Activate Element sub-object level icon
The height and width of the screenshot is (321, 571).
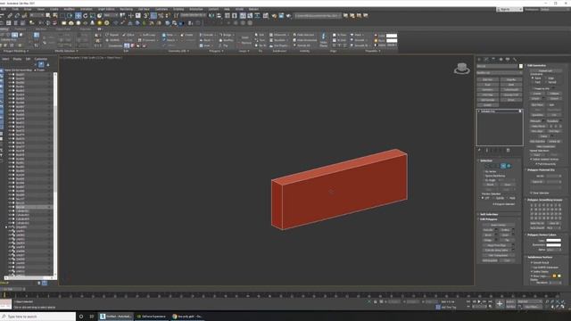pos(509,166)
